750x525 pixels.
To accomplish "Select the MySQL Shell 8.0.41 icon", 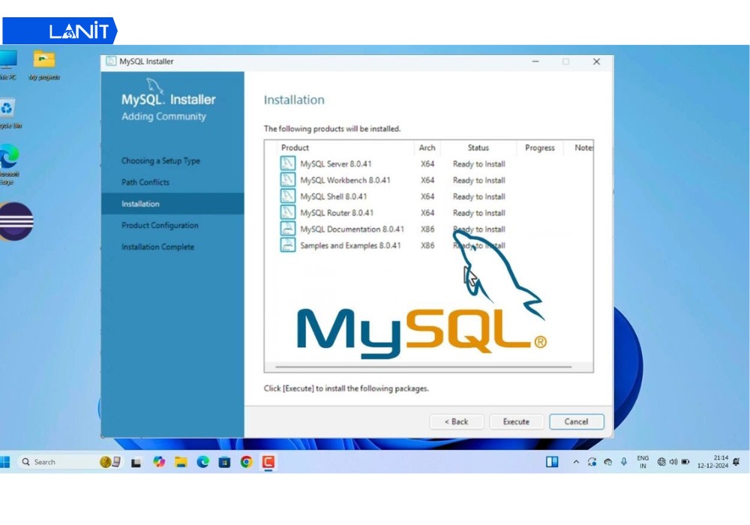I will (287, 196).
